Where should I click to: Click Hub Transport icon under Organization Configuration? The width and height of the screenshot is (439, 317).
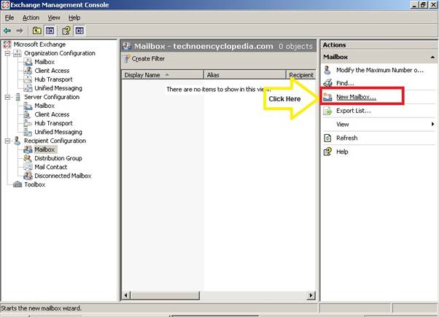pos(28,79)
